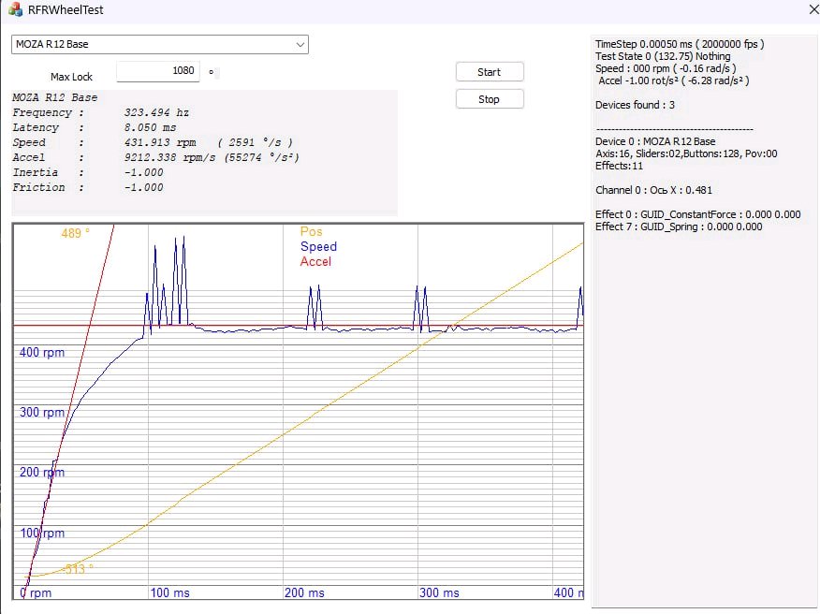Select the Frequency value 323.494 hz
The height and width of the screenshot is (614, 820).
156,112
